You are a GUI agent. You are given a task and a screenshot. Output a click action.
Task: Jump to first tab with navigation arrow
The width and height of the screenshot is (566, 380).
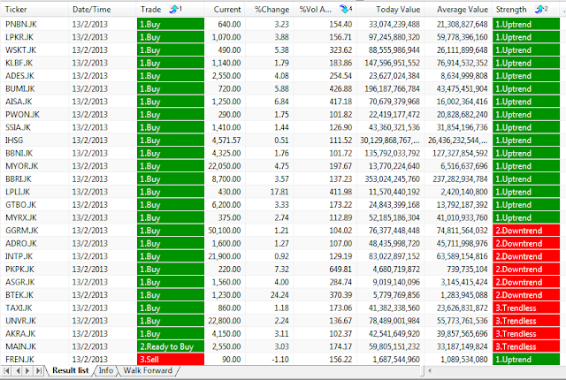coord(7,370)
